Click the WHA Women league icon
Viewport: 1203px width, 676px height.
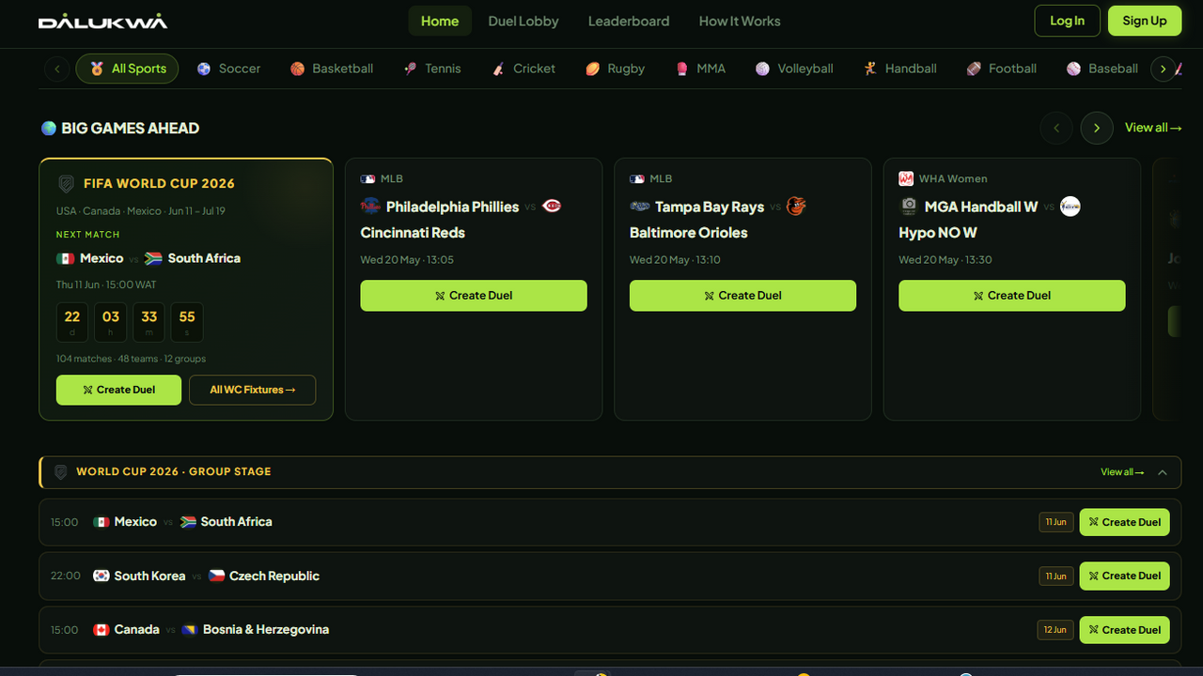[x=906, y=178]
